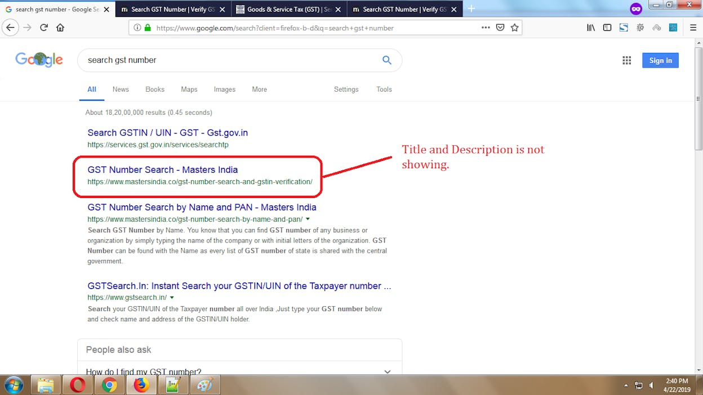Select the Images results tab
703x395 pixels.
click(x=225, y=89)
